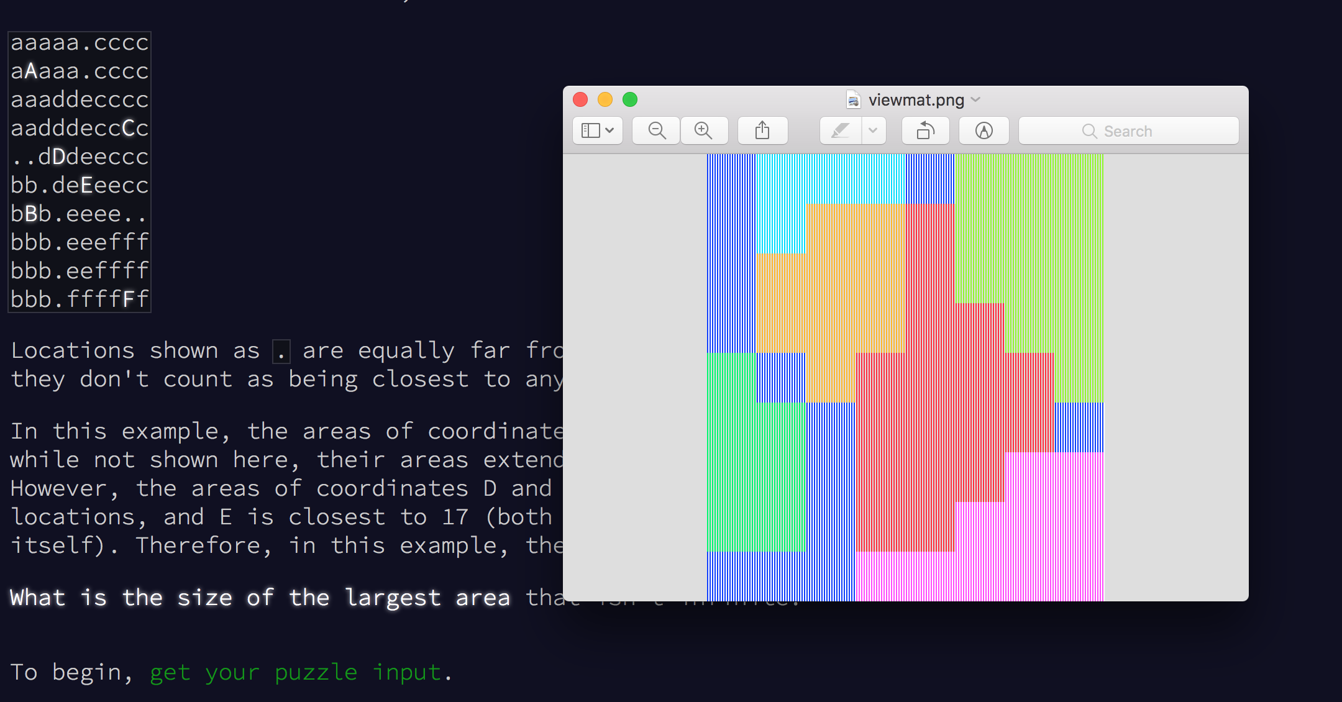This screenshot has height=702, width=1342.
Task: Click the 'bbb.eeffff' grid row
Action: tap(80, 271)
